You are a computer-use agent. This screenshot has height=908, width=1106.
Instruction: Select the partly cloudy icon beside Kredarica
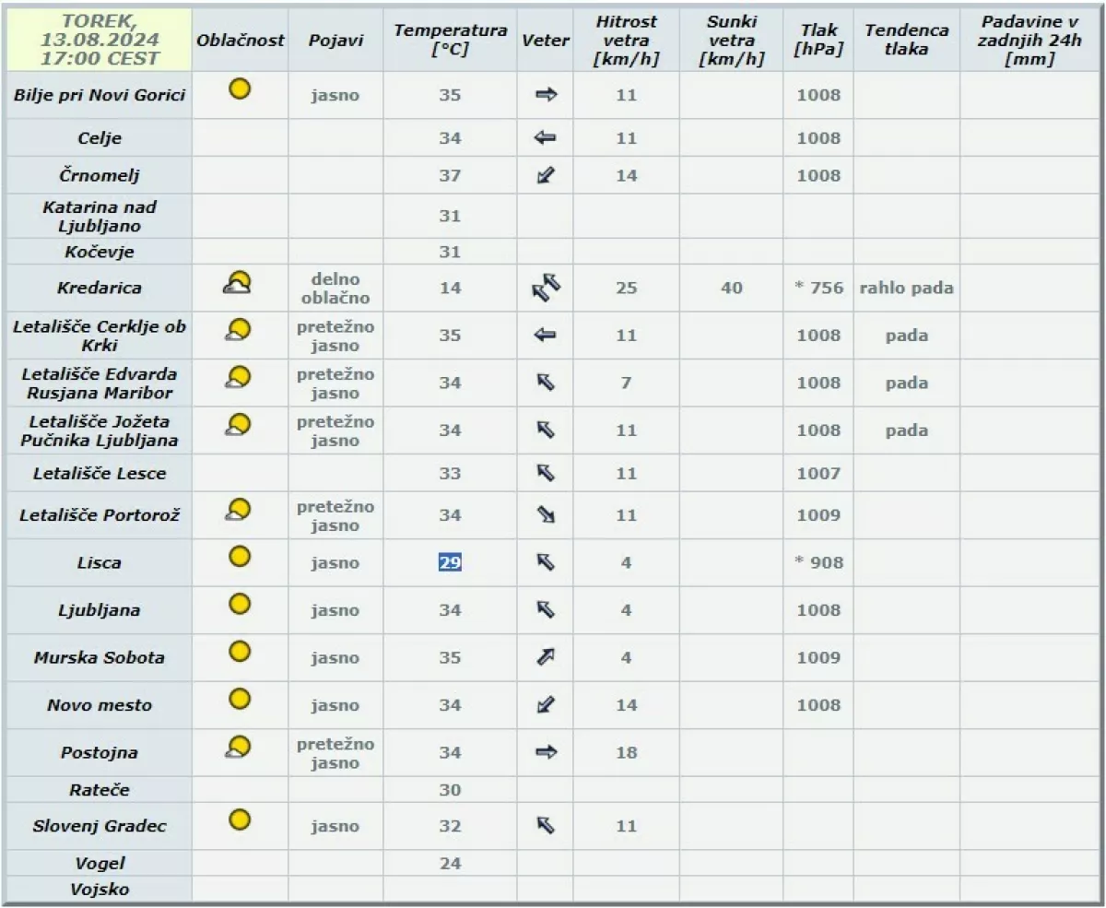point(240,281)
